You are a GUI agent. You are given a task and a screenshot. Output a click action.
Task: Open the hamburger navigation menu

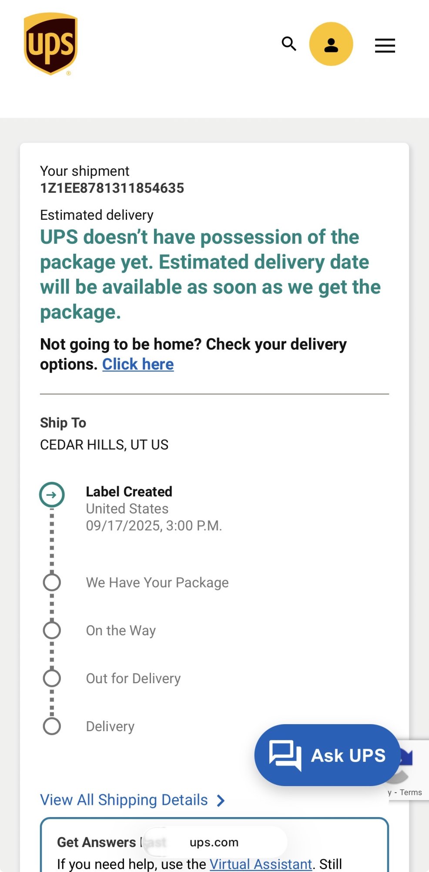(385, 45)
